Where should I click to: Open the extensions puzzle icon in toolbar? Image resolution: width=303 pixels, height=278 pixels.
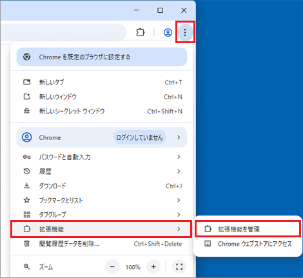141,32
